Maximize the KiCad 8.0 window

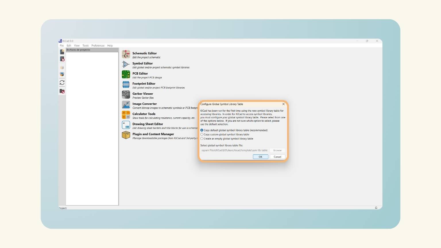coord(367,41)
